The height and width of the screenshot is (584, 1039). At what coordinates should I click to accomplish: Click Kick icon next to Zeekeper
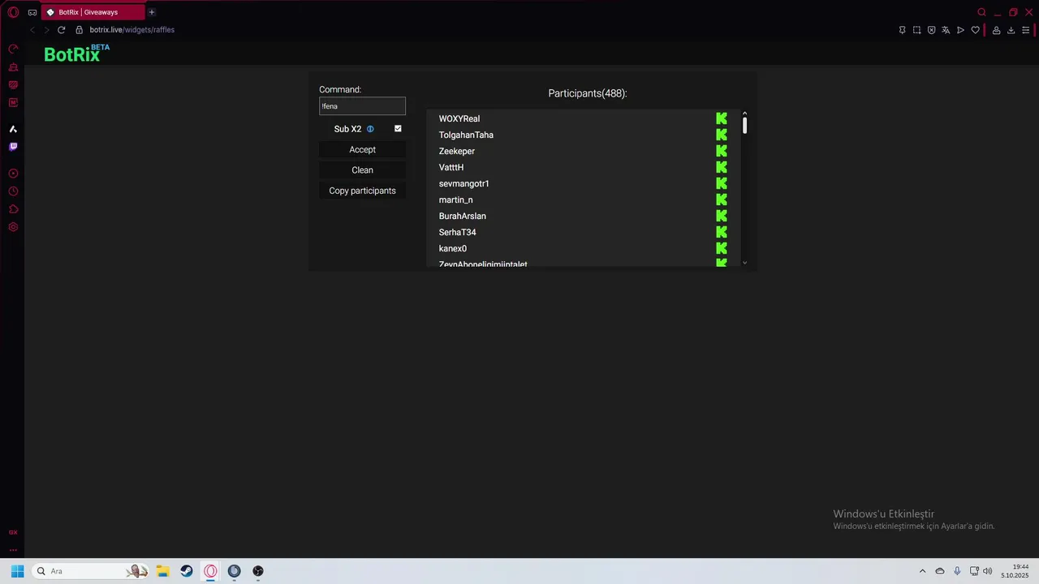(x=722, y=151)
